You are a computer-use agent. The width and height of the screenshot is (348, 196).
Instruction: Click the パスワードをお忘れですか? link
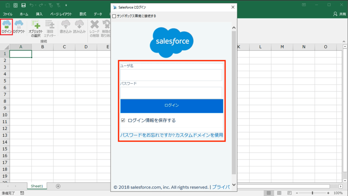point(147,135)
